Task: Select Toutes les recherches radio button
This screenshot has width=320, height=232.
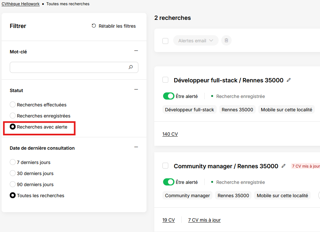Action: (13, 196)
